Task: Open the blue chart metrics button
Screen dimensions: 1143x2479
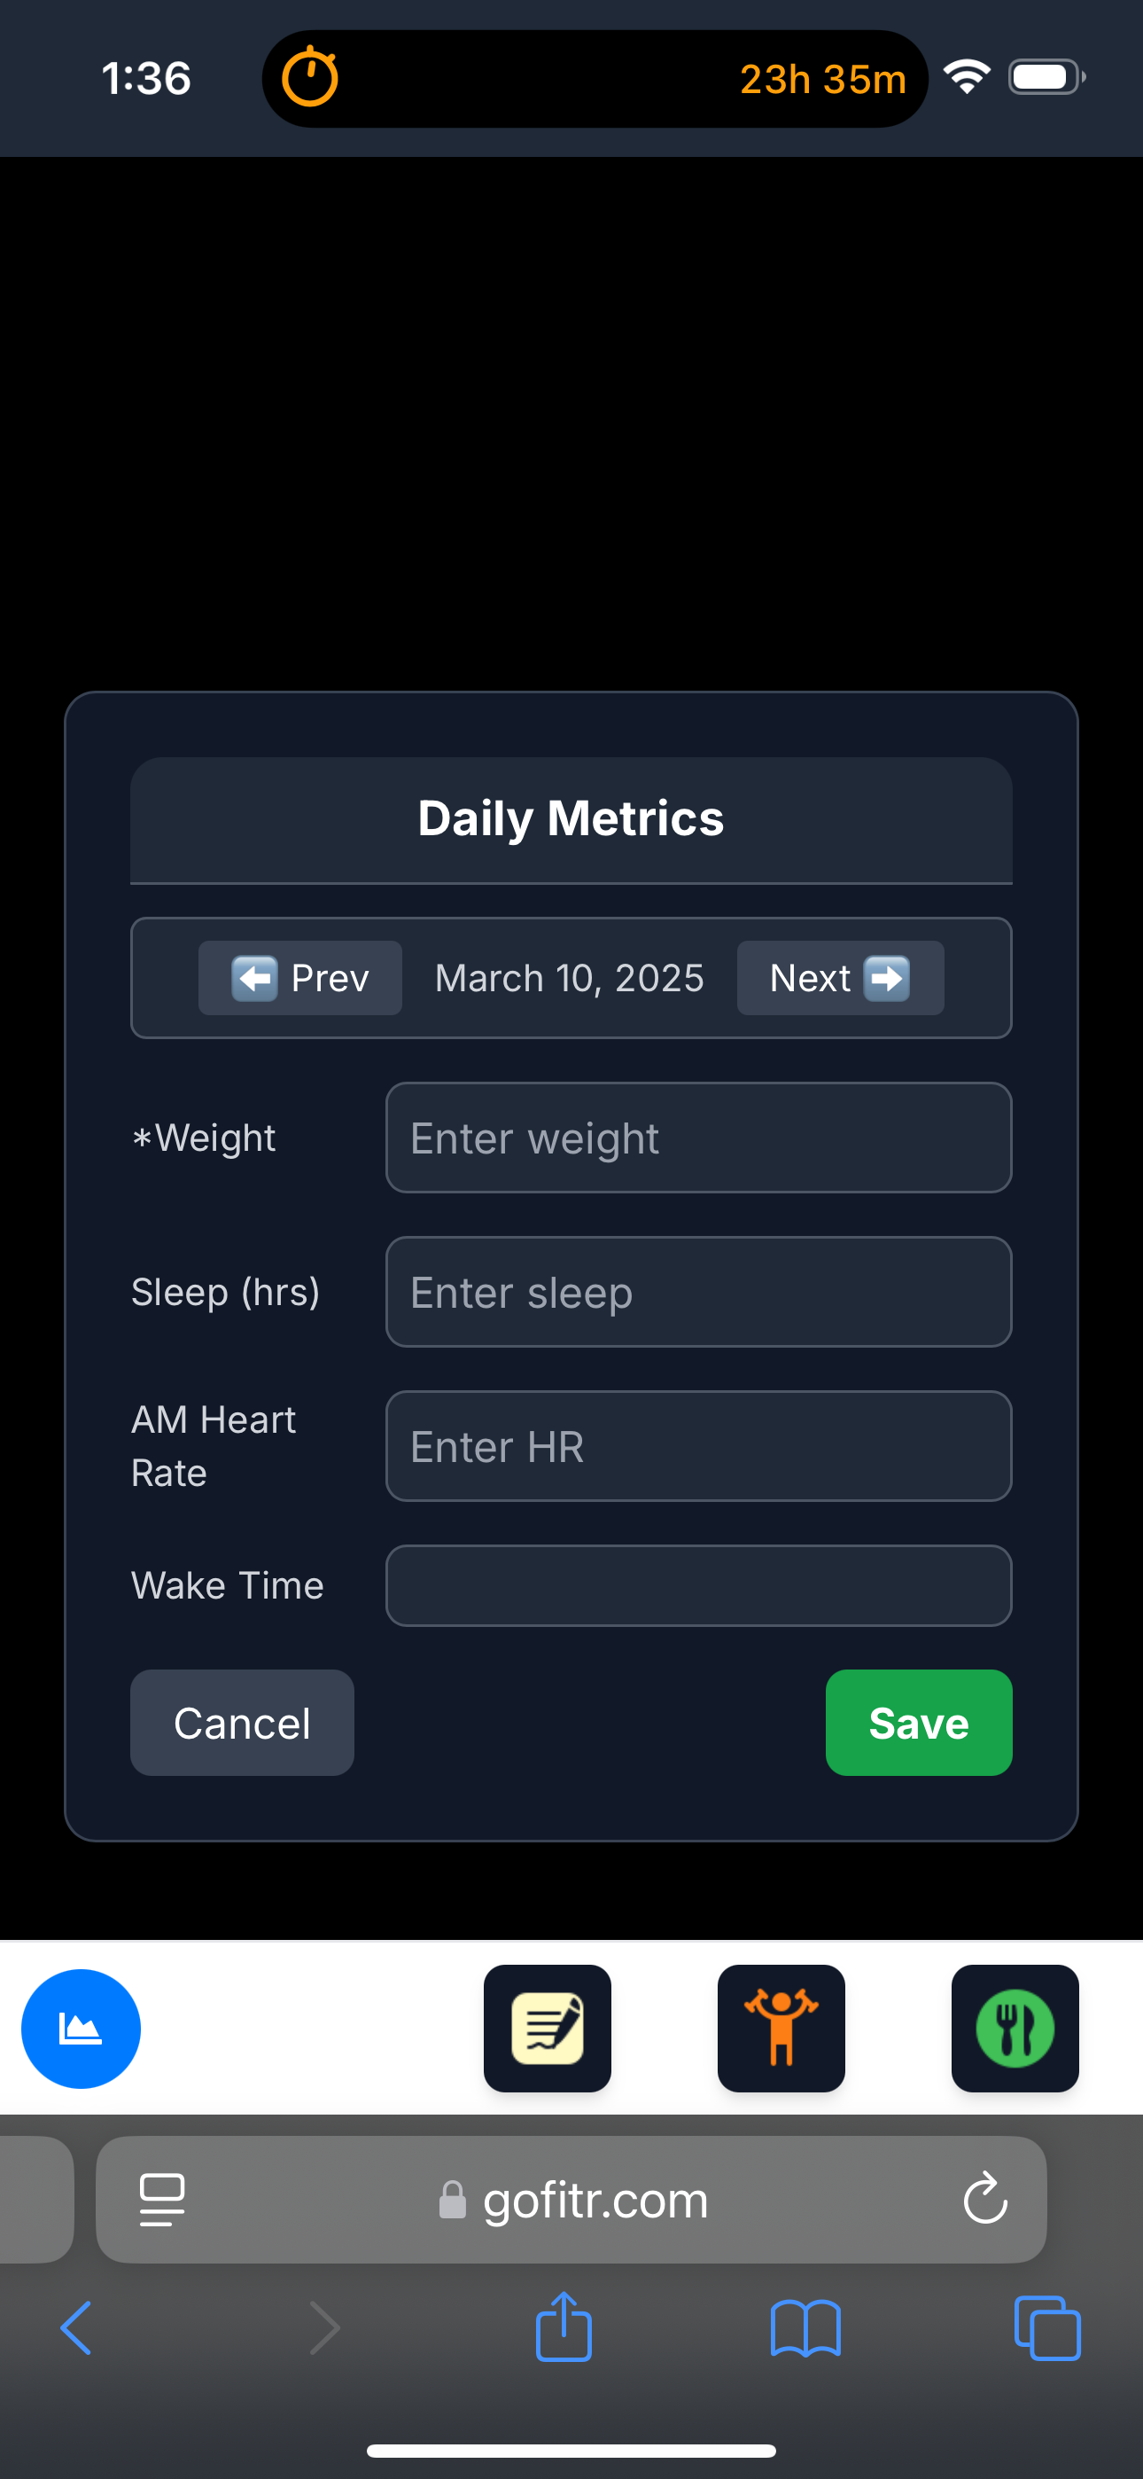Action: tap(81, 2029)
